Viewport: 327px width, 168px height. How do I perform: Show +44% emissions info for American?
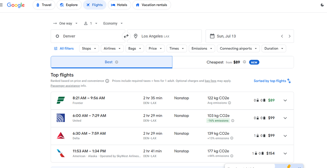coord(232,156)
